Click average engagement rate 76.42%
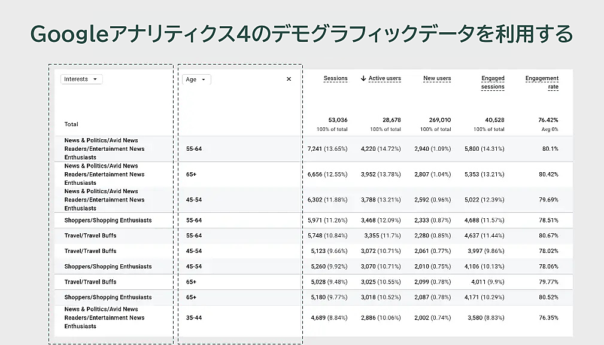The image size is (604, 345). pos(548,120)
